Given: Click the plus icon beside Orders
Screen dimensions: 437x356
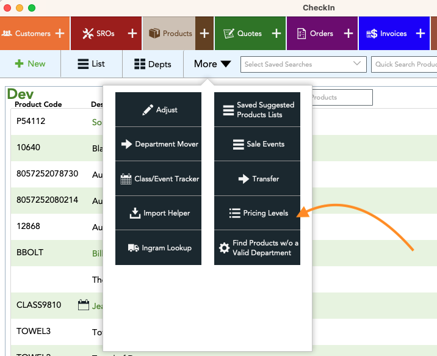Looking at the screenshot, I should (349, 34).
